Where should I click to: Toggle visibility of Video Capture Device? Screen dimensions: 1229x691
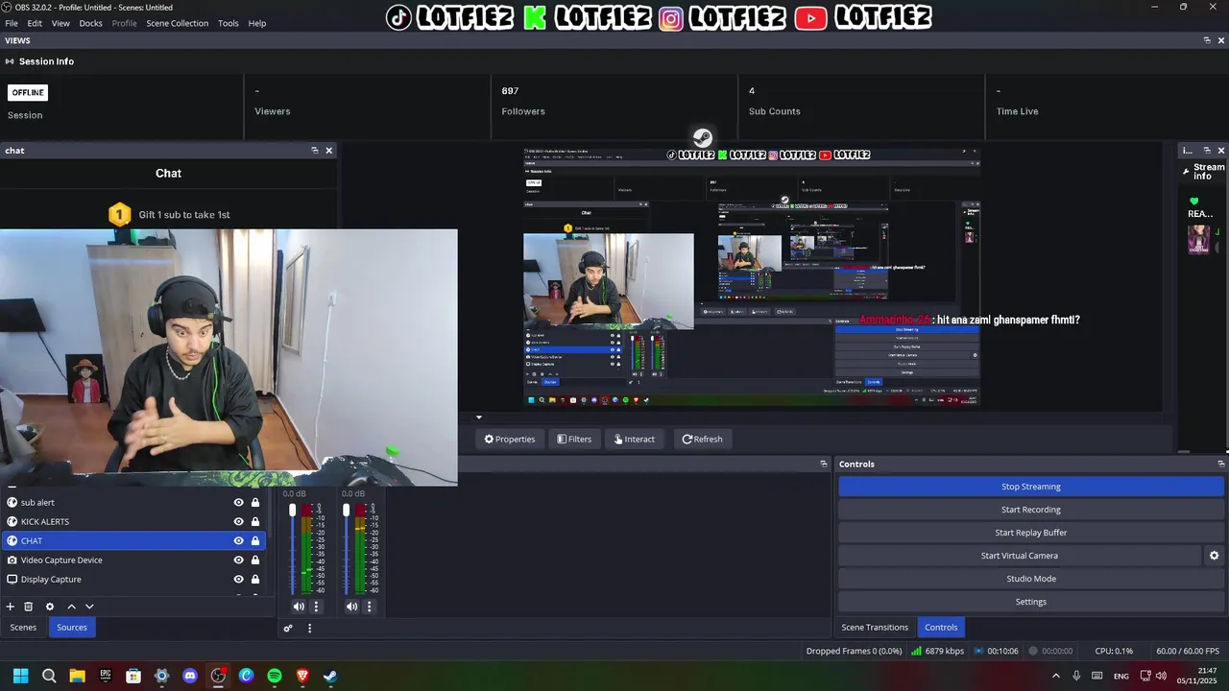coord(239,560)
